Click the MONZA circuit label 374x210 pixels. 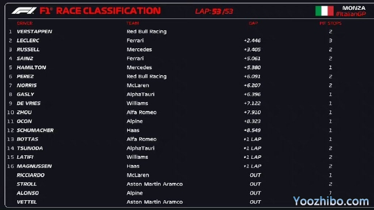(x=354, y=8)
